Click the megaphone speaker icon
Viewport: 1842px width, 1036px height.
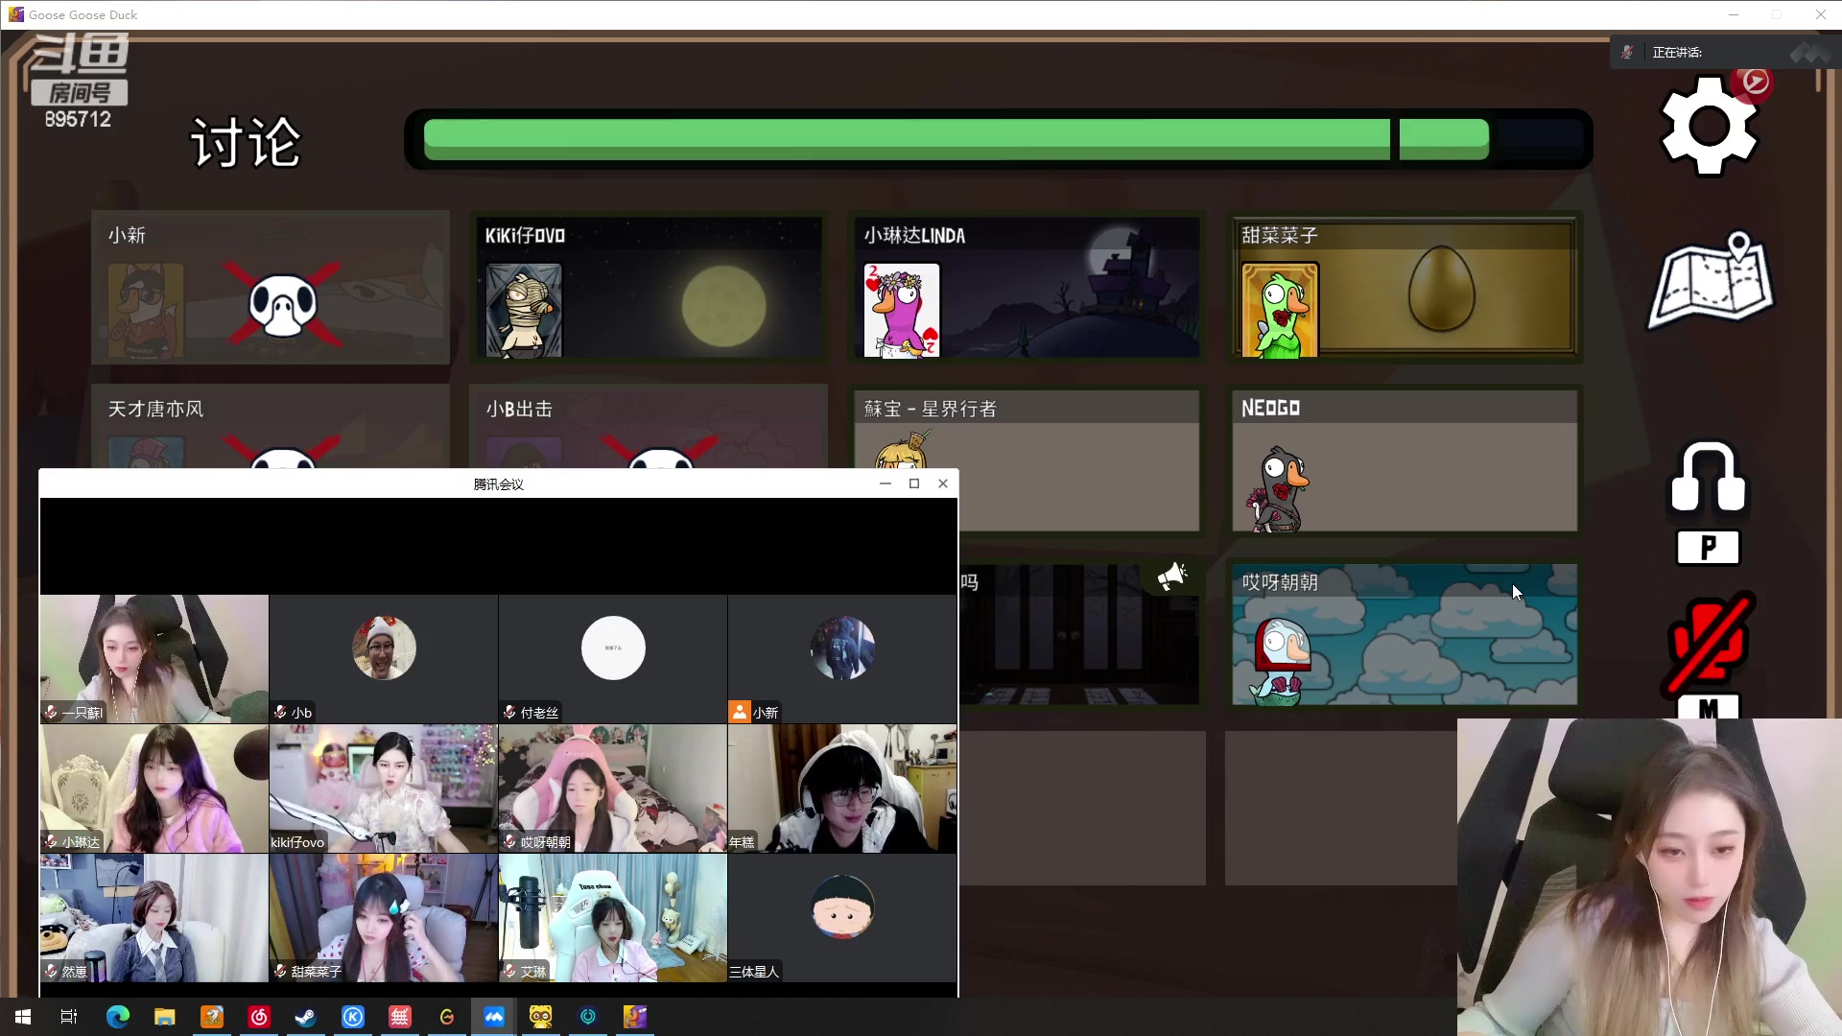click(x=1171, y=577)
